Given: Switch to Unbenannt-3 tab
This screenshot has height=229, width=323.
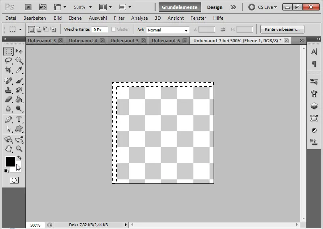Looking at the screenshot, I should pos(42,41).
